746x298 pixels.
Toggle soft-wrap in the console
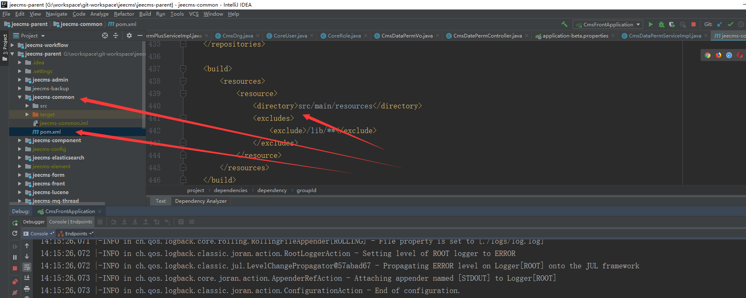tap(27, 267)
